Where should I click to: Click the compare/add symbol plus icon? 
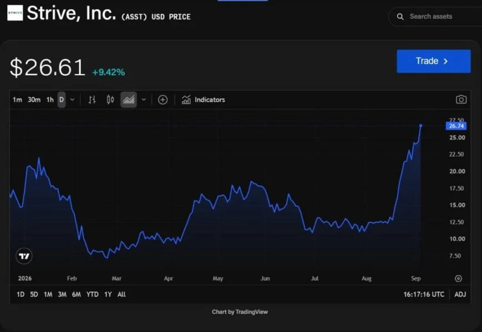pyautogui.click(x=163, y=100)
